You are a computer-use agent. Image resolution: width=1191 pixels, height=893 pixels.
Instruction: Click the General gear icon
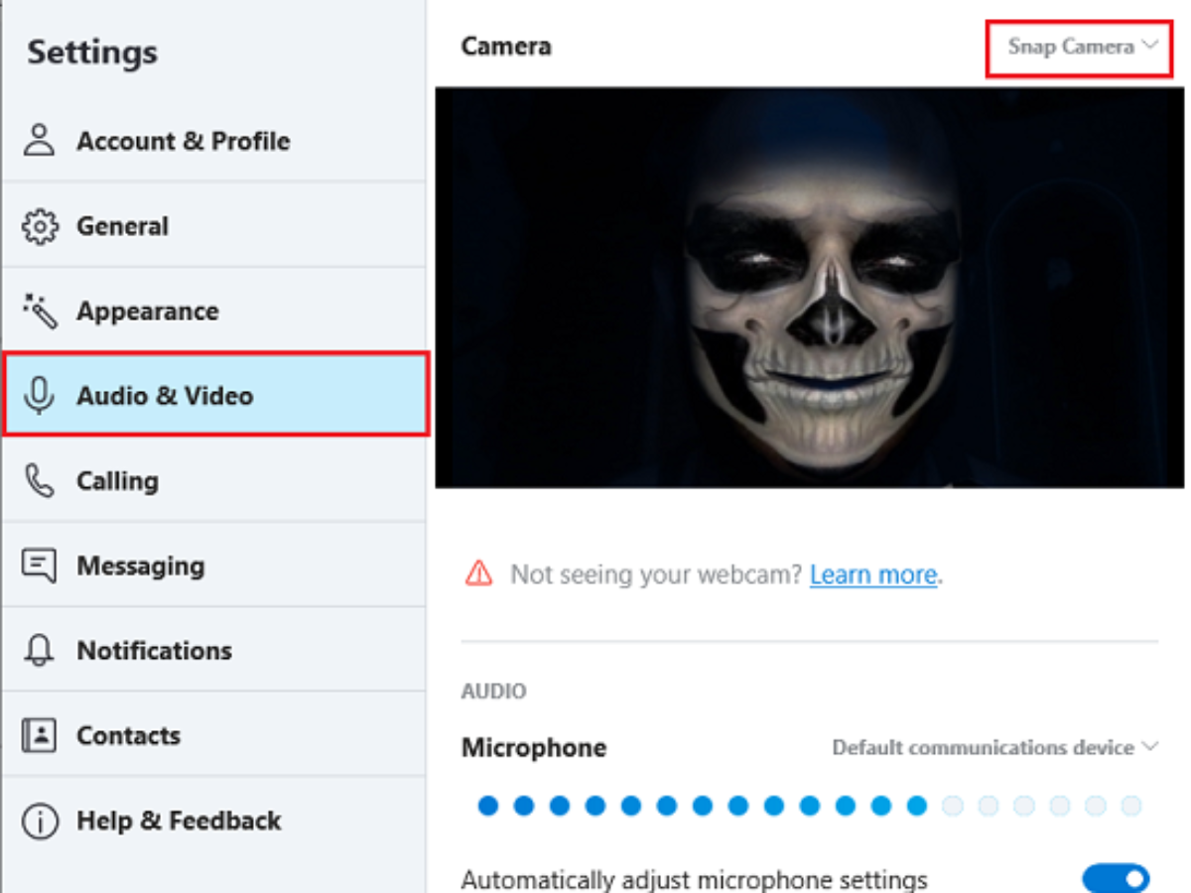coord(40,226)
